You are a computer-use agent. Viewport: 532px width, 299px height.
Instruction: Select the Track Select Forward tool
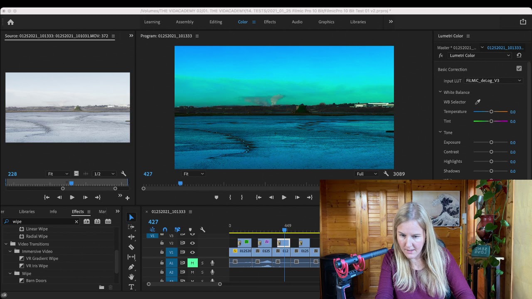click(131, 227)
